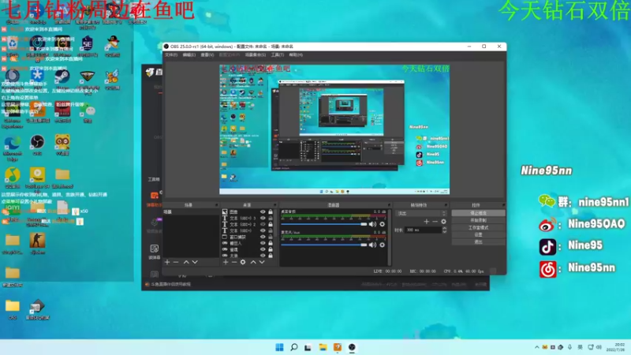
Task: Open taskbar Search
Action: tap(293, 347)
